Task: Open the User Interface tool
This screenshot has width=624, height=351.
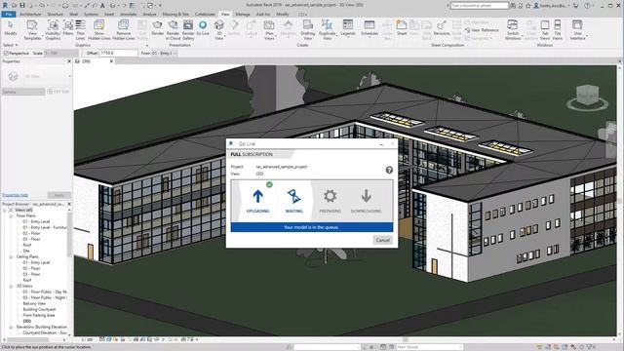Action: point(577,30)
